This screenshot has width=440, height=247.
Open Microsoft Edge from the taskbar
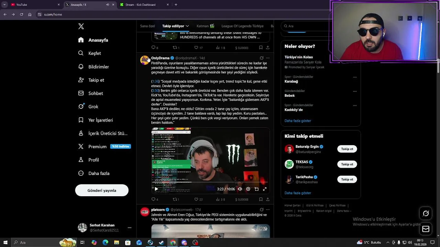pos(105,243)
